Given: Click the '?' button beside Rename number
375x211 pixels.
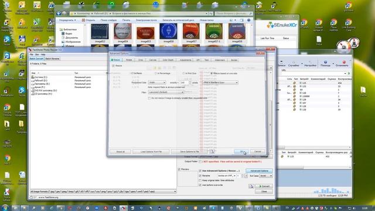Looking at the screenshot, I should (x=246, y=176).
